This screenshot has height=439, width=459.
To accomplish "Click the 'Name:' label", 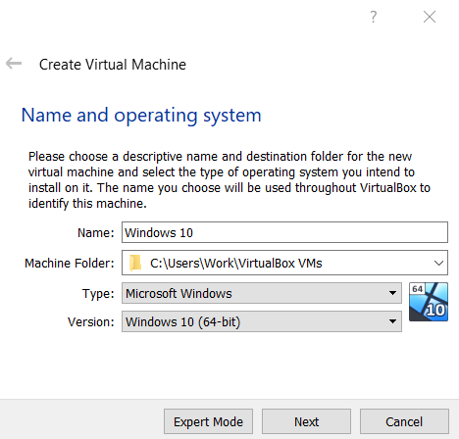I will click(x=96, y=233).
